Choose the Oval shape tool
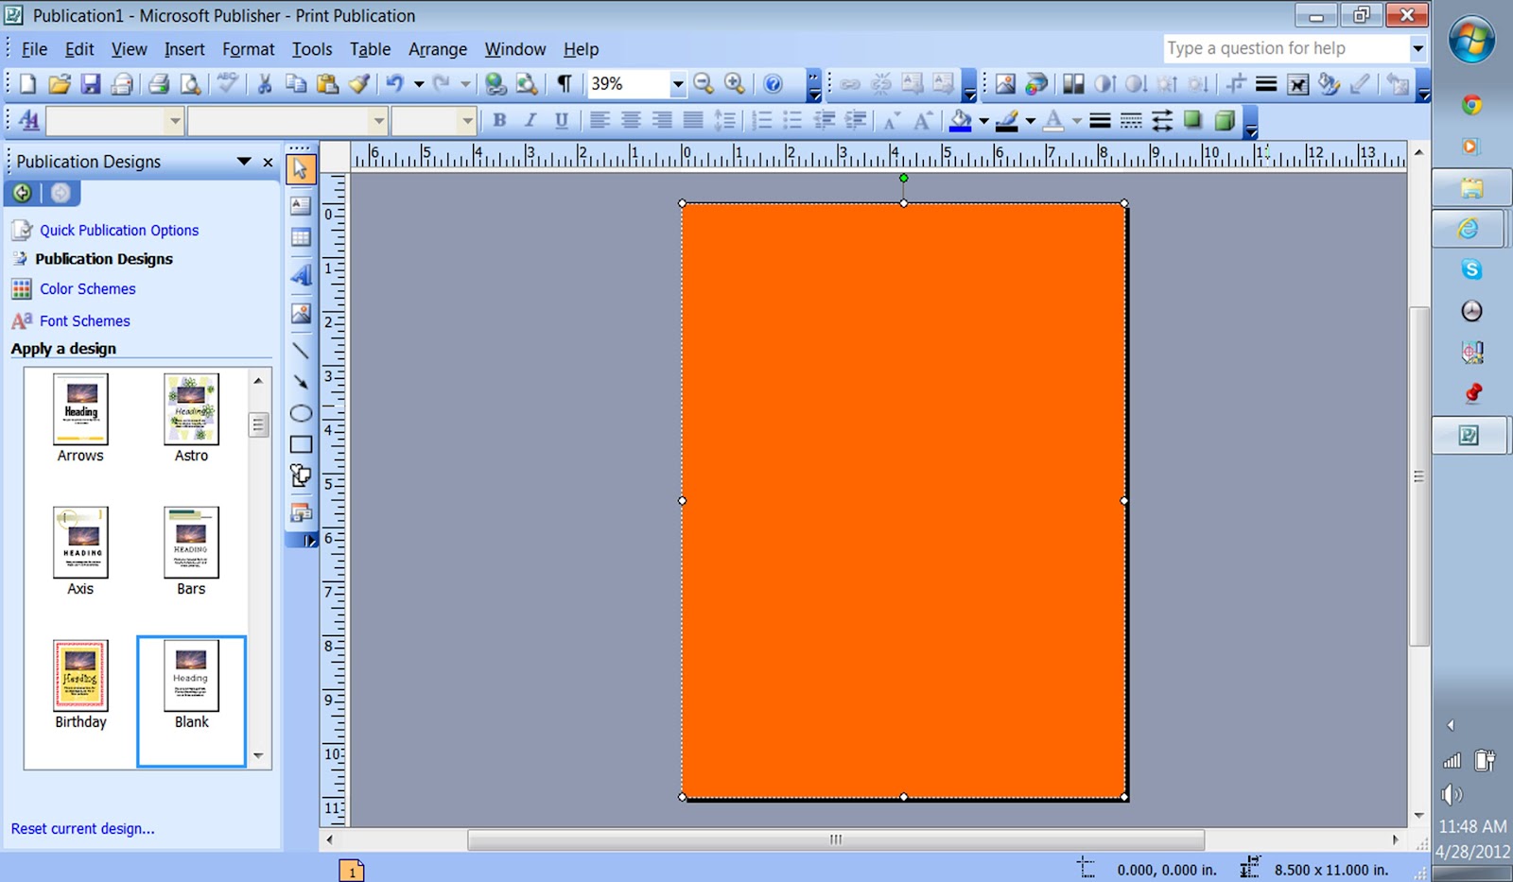 301,413
